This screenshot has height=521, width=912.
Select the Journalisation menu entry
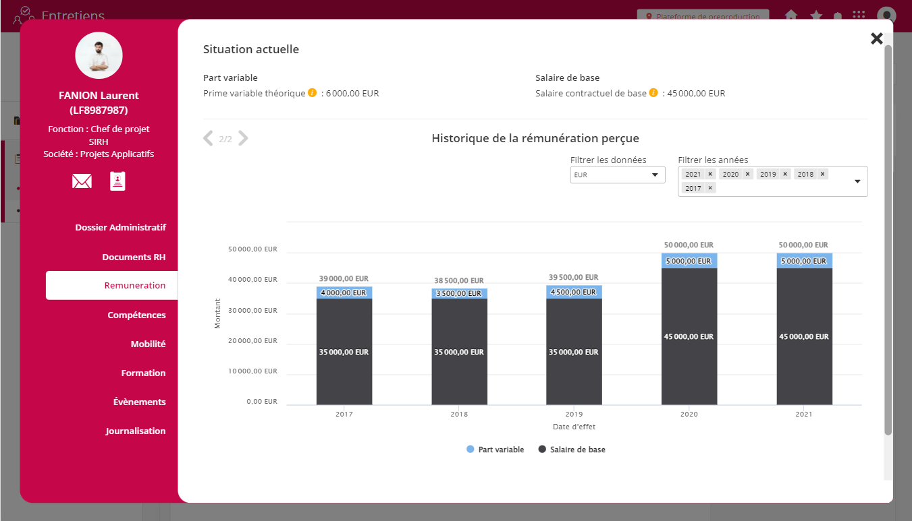135,431
